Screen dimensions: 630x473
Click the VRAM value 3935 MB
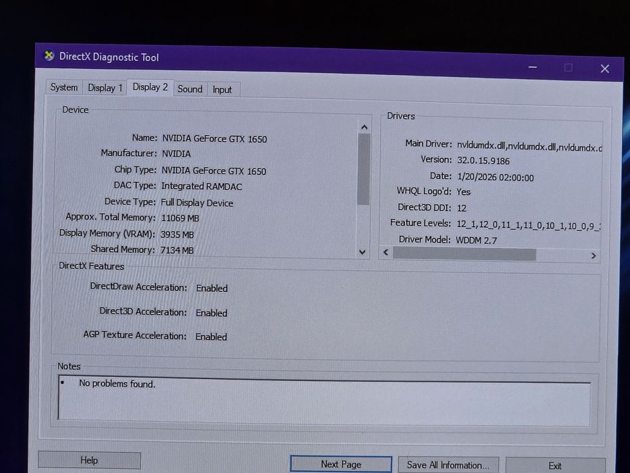[177, 234]
